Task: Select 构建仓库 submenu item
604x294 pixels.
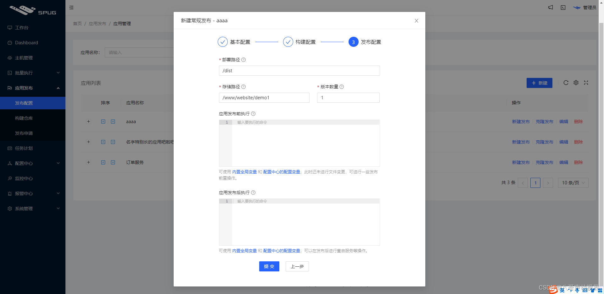Action: pos(33,118)
